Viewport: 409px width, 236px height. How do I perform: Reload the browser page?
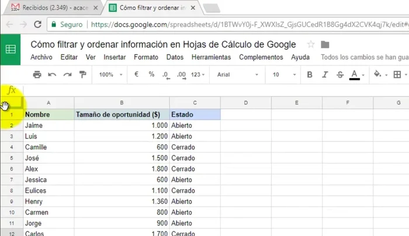(38, 25)
